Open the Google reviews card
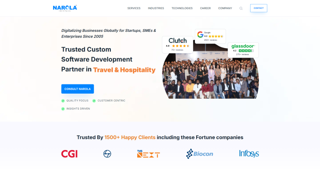The width and height of the screenshot is (320, 181). [210, 36]
